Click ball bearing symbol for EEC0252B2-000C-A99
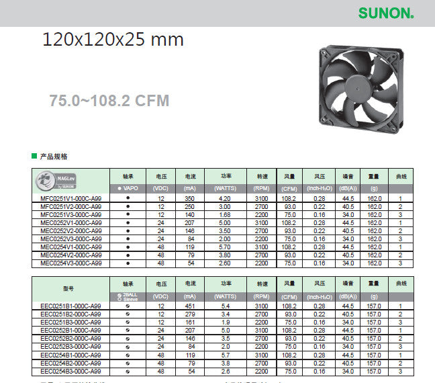The image size is (435, 383). pos(128,339)
